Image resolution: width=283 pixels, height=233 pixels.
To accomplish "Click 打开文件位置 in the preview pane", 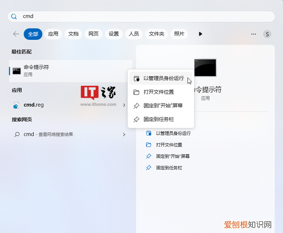I will [x=169, y=145].
